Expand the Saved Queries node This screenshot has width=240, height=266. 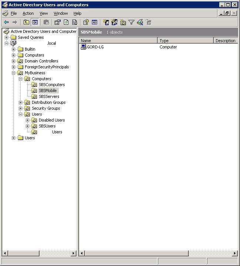[x=6, y=37]
